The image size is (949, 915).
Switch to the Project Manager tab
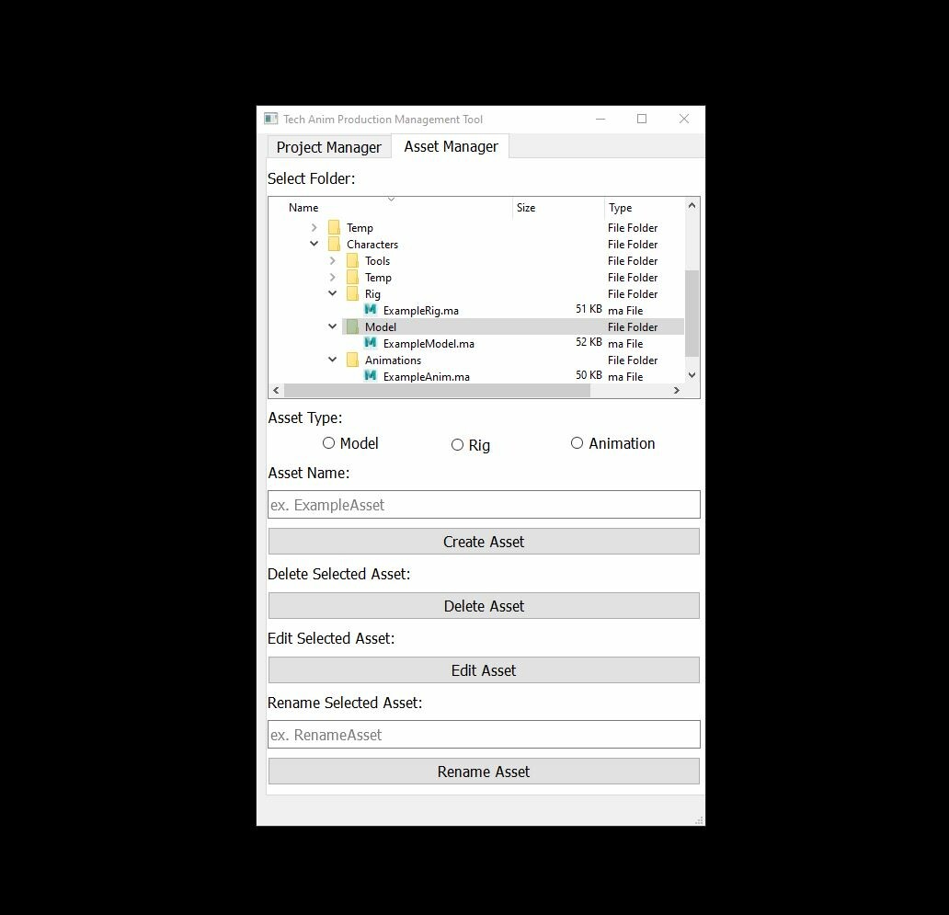[x=328, y=147]
